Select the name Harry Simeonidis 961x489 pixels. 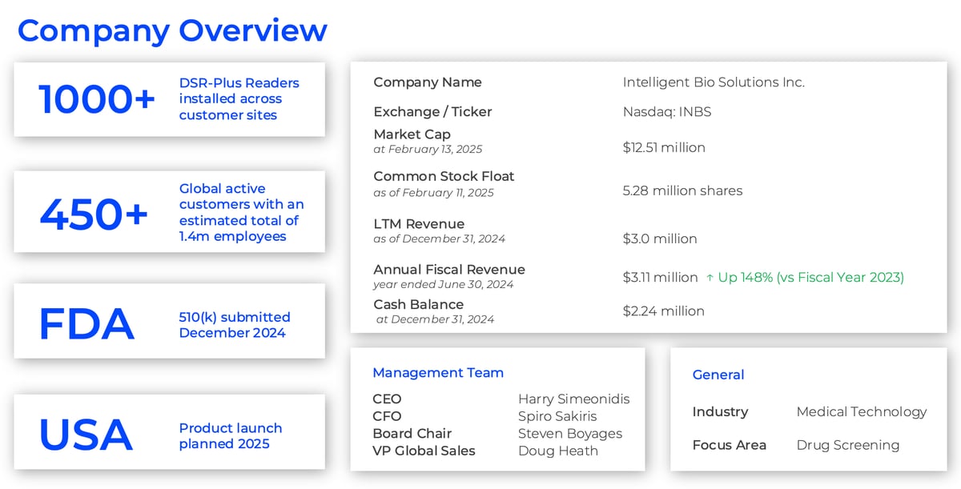coord(573,399)
